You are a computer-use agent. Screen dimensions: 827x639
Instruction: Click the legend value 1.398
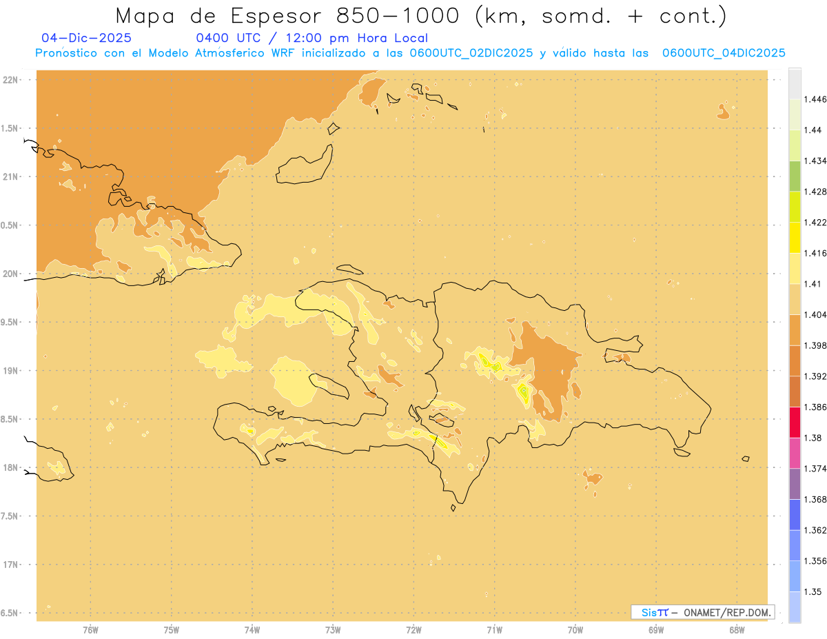815,345
